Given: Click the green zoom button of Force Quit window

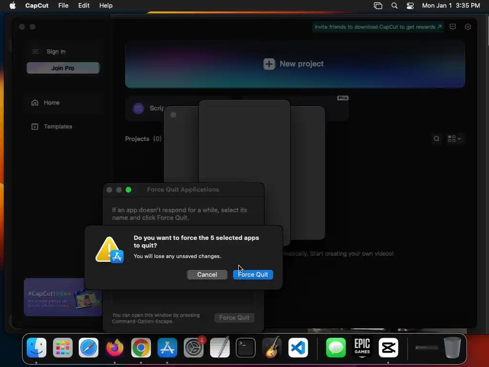Looking at the screenshot, I should pos(128,190).
